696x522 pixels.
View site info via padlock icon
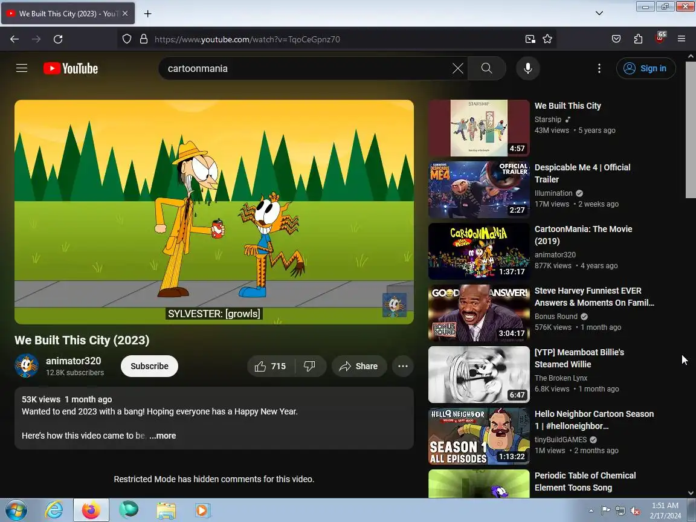pyautogui.click(x=144, y=39)
